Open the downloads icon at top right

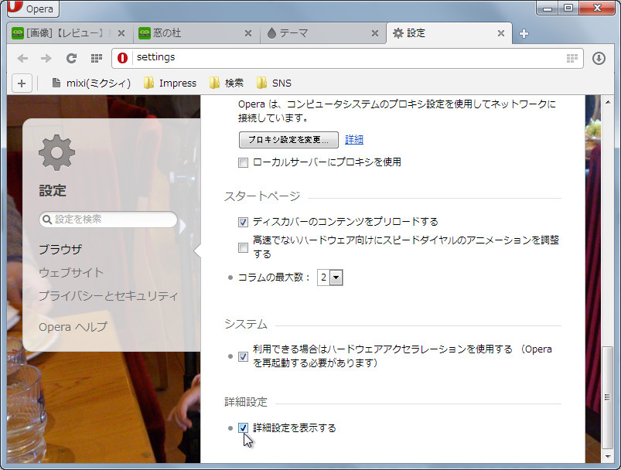600,57
